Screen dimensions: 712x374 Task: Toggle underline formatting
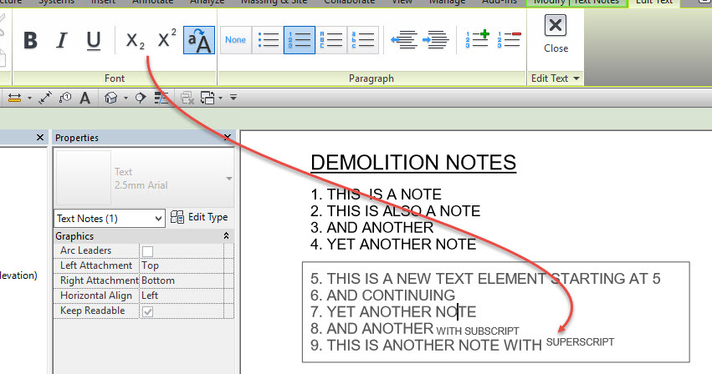click(x=94, y=40)
